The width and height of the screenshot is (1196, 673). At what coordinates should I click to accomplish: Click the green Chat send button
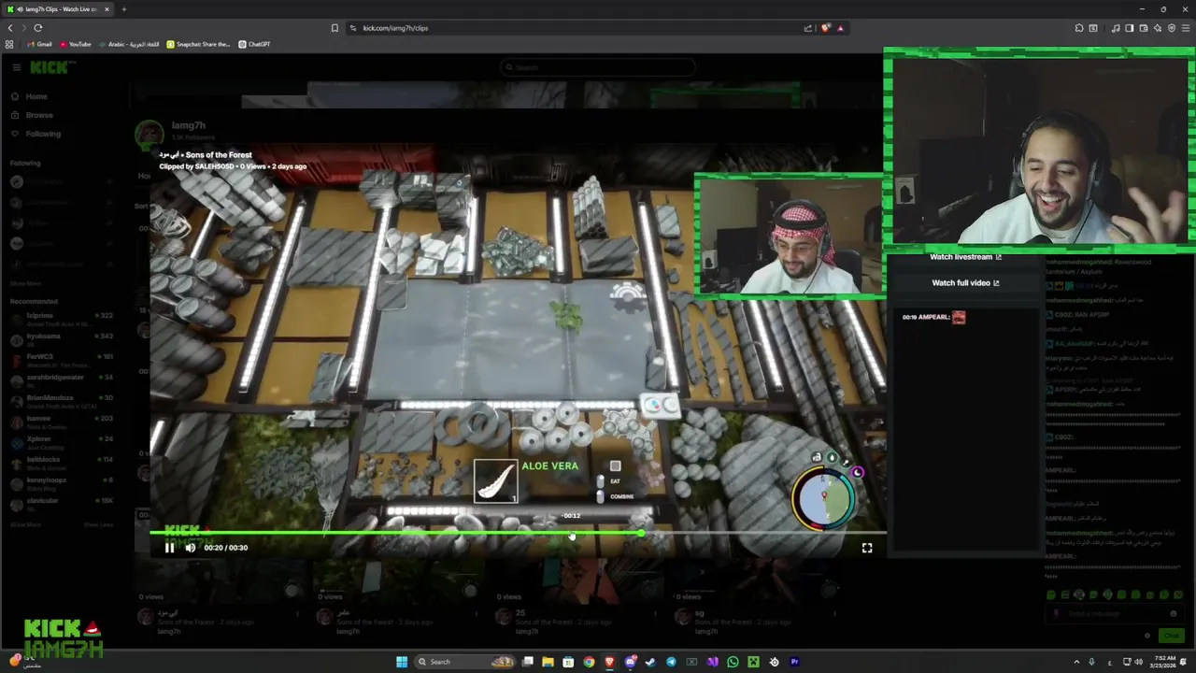pos(1172,636)
